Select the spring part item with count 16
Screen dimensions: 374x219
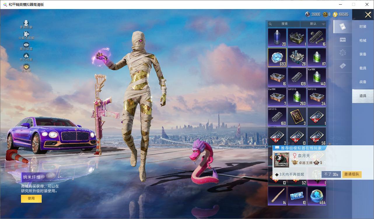tap(317, 38)
